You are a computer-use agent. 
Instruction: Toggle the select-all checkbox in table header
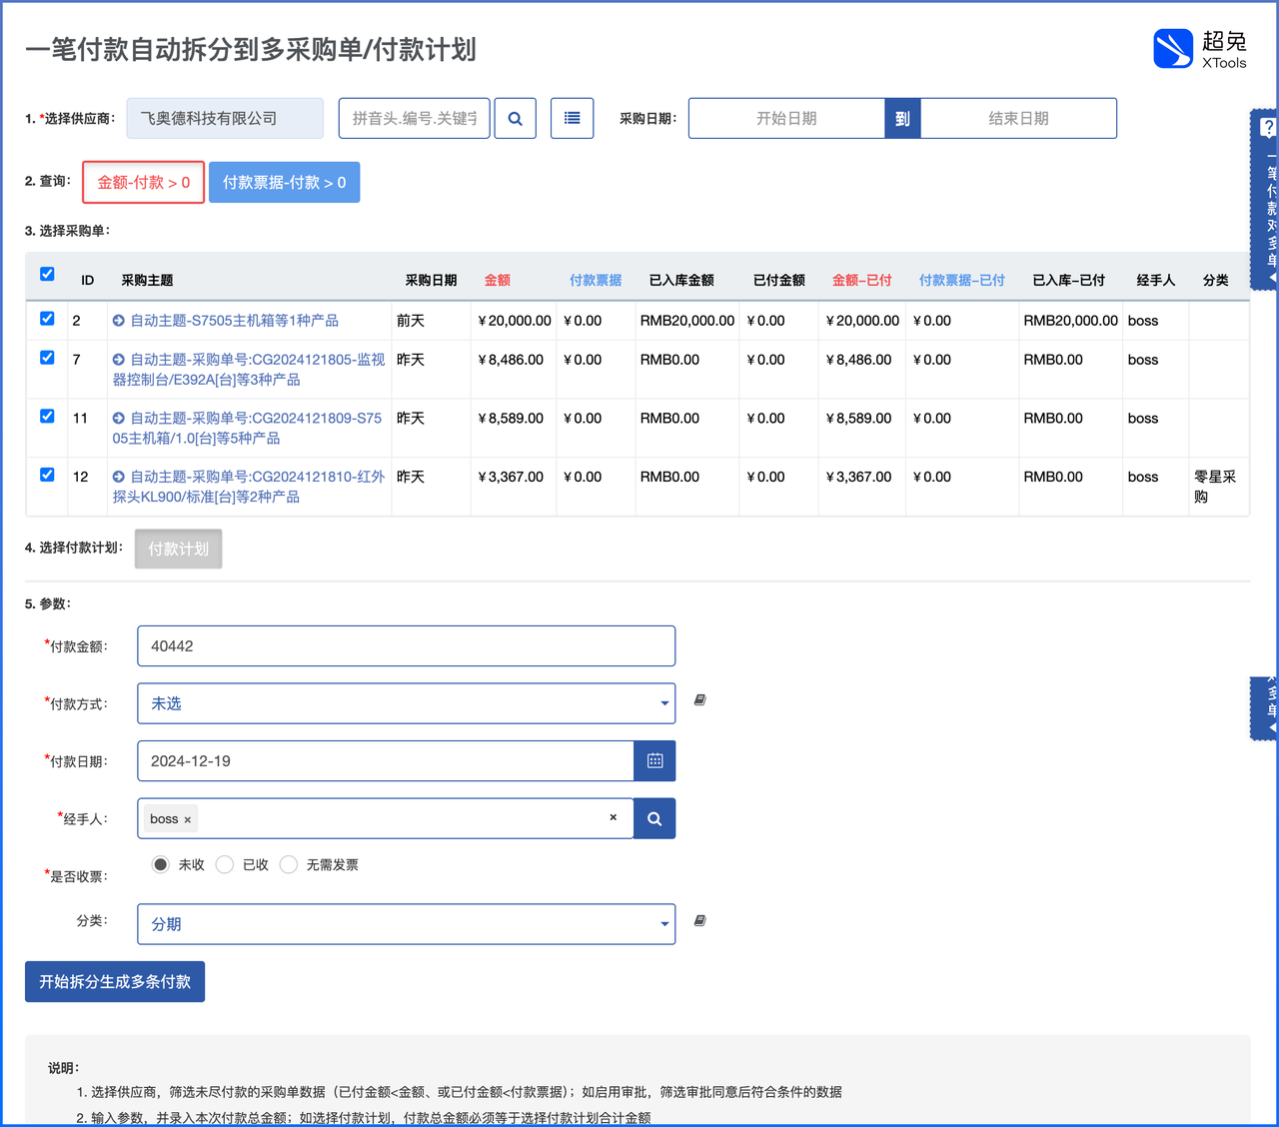[x=47, y=274]
